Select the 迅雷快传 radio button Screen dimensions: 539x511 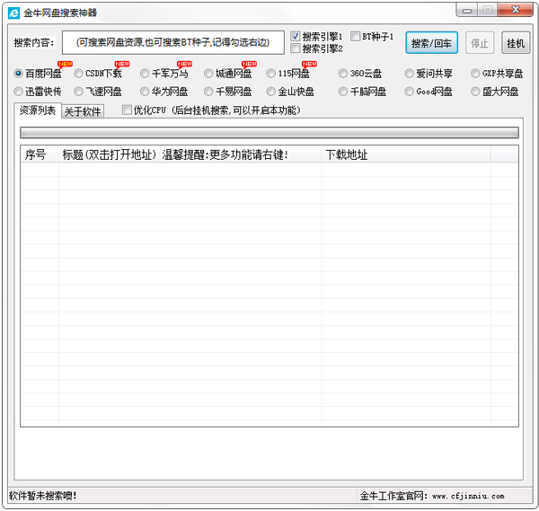tap(18, 92)
